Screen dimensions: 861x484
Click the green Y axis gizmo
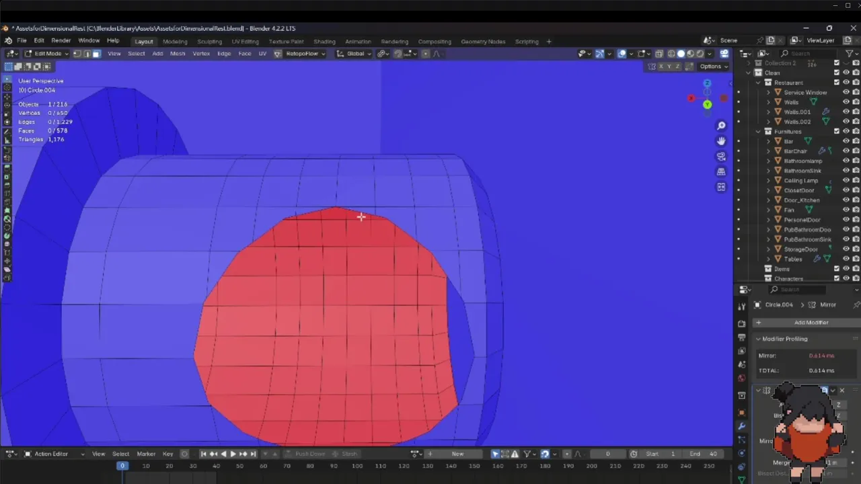(707, 105)
